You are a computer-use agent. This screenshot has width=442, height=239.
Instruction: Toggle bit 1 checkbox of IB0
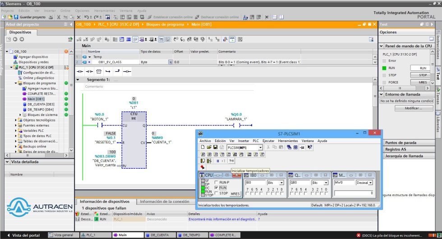tap(277, 193)
